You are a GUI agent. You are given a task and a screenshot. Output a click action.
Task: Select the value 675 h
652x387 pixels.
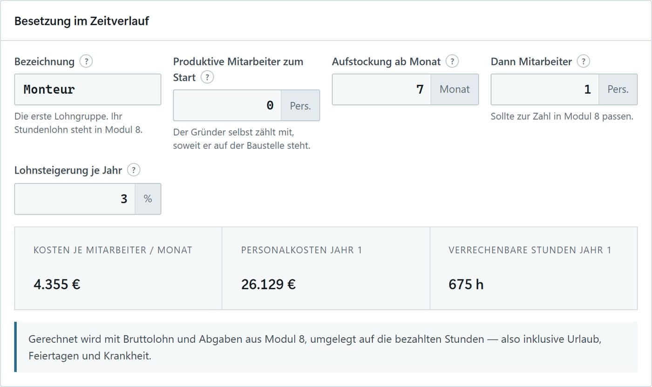tap(466, 284)
